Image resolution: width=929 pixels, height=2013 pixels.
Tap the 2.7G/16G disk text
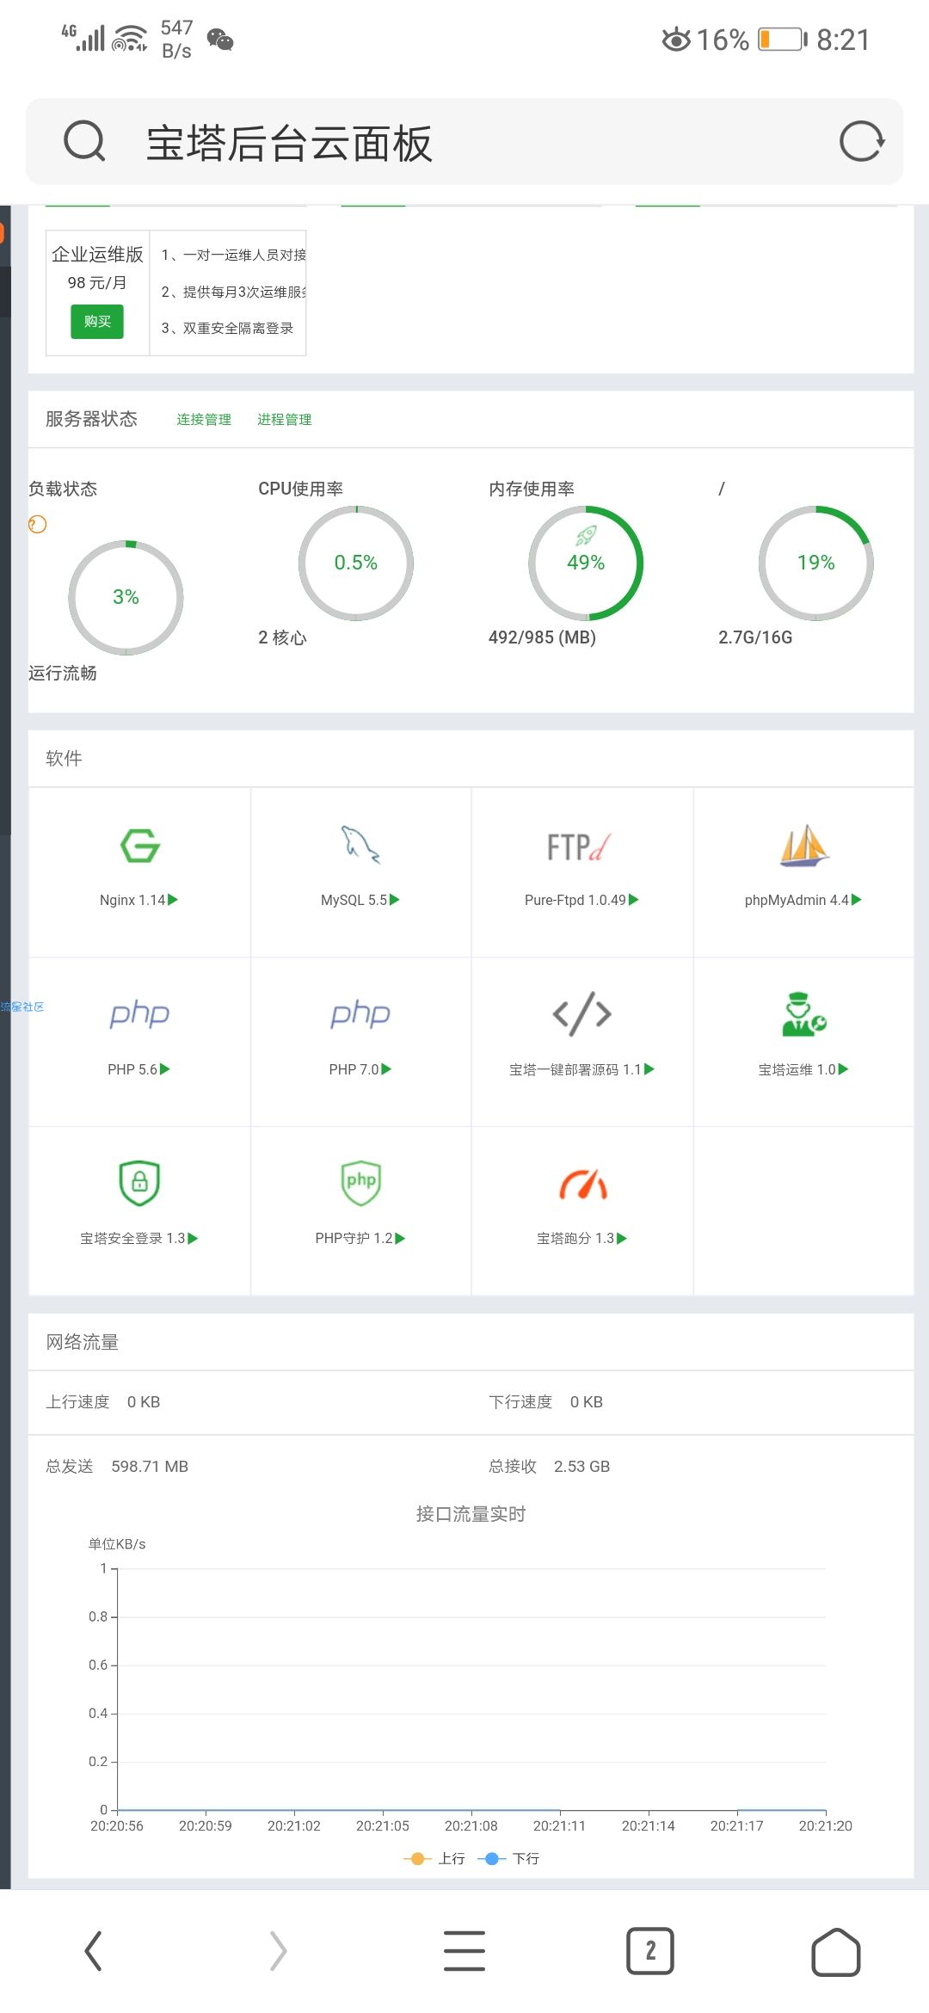(755, 637)
